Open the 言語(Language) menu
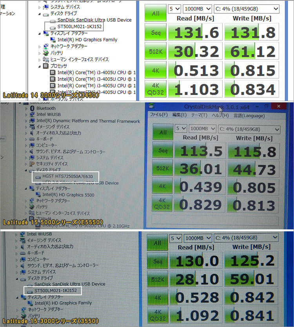 [249, 116]
